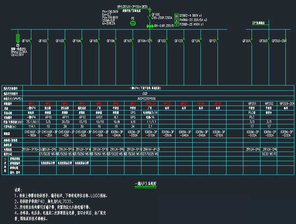This screenshot has width=296, height=224.
Task: Select the 15/15 capacity cell
Action: point(83,122)
